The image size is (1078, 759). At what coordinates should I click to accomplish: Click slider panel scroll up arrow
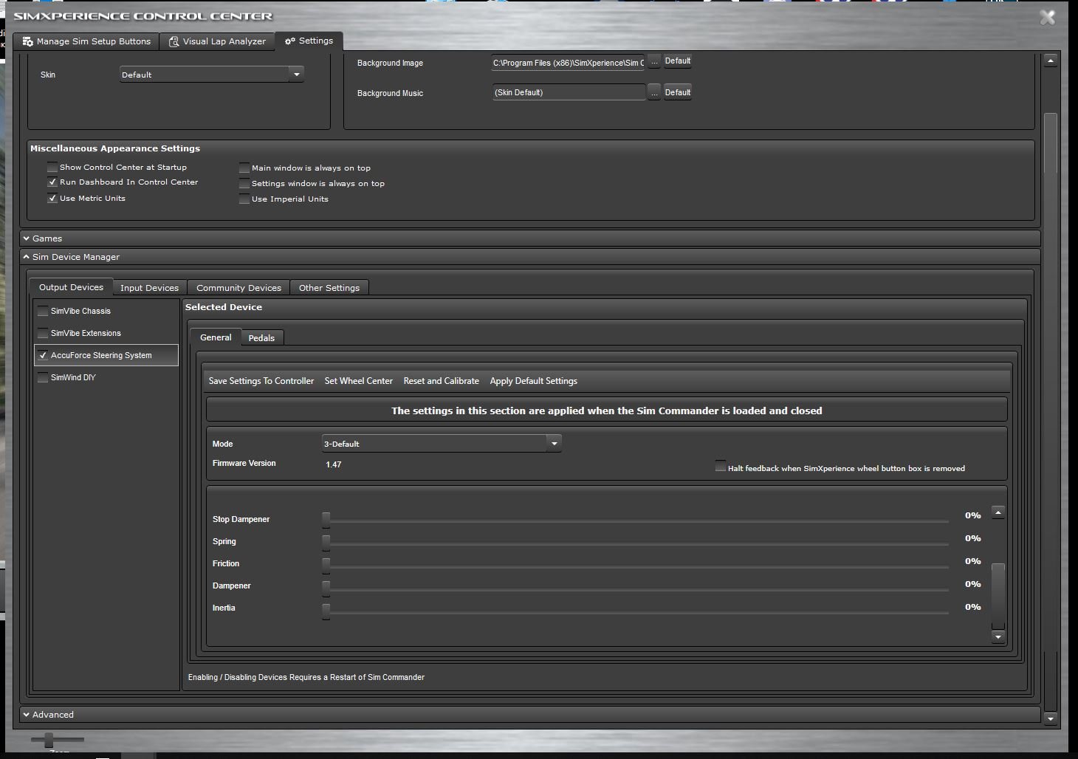pyautogui.click(x=998, y=512)
